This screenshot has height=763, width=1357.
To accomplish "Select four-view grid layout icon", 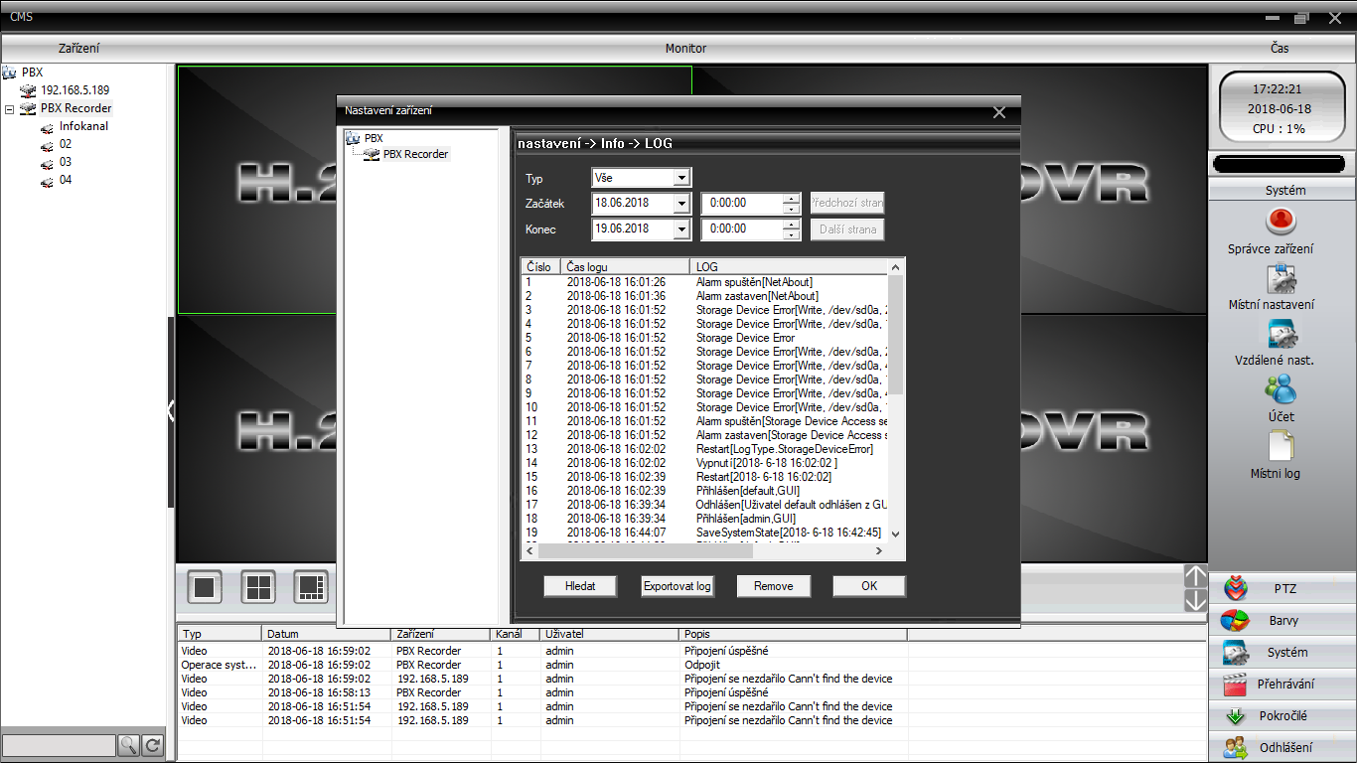I will [258, 587].
